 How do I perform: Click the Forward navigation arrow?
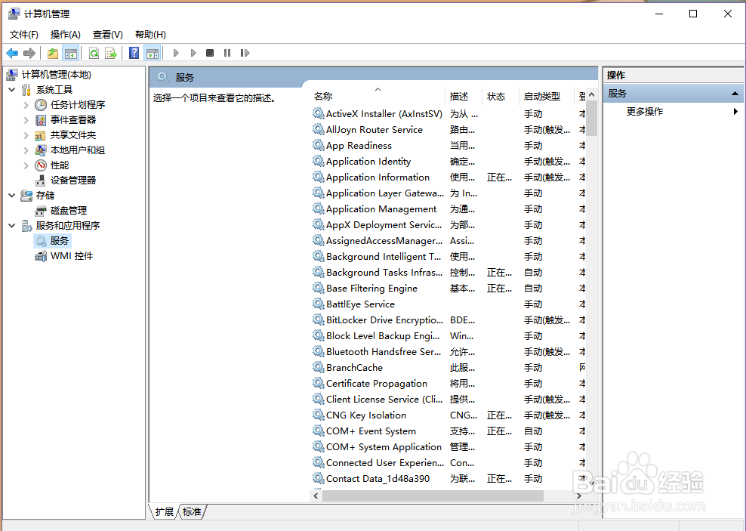pos(29,52)
